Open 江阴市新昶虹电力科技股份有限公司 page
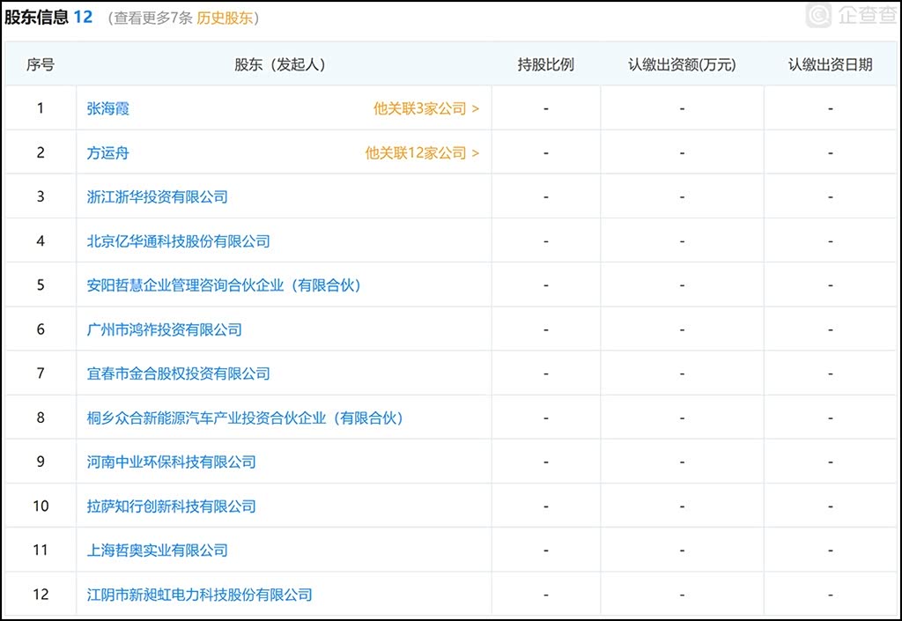Screen dimensions: 902x621 pos(199,595)
